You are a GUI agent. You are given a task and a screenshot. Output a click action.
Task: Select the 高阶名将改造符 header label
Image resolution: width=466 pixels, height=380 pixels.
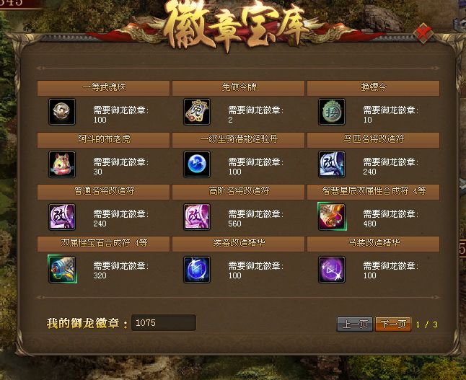239,191
